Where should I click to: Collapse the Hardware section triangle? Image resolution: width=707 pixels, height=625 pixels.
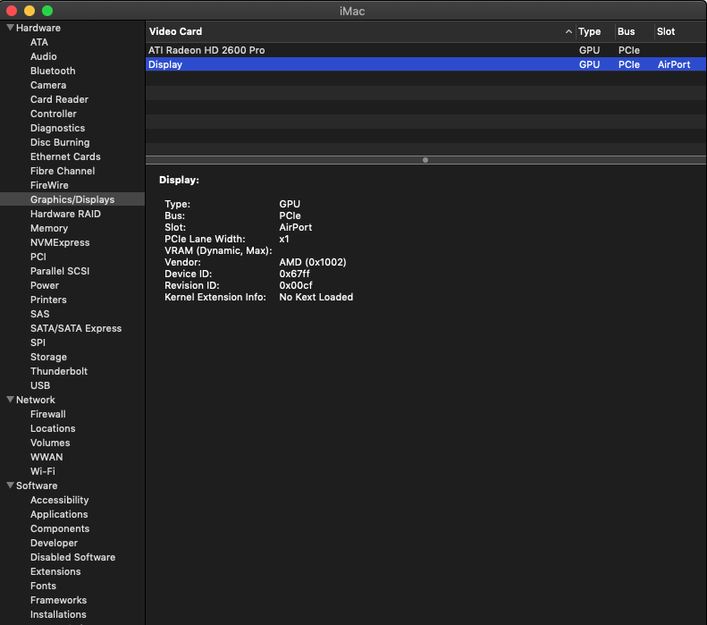(10, 28)
